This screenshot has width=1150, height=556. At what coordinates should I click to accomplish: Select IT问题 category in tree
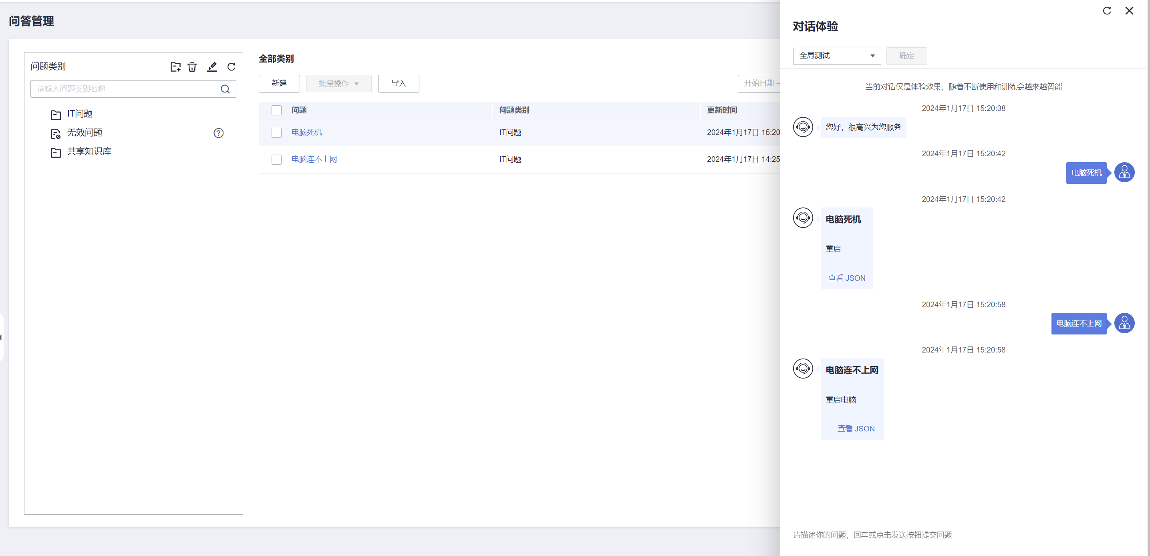(80, 114)
